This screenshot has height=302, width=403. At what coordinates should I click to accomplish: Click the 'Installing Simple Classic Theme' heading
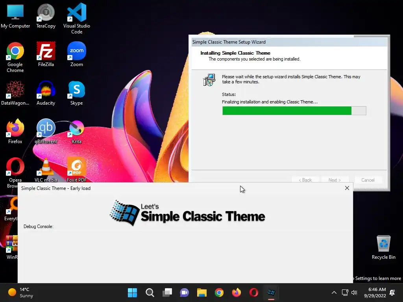[235, 53]
